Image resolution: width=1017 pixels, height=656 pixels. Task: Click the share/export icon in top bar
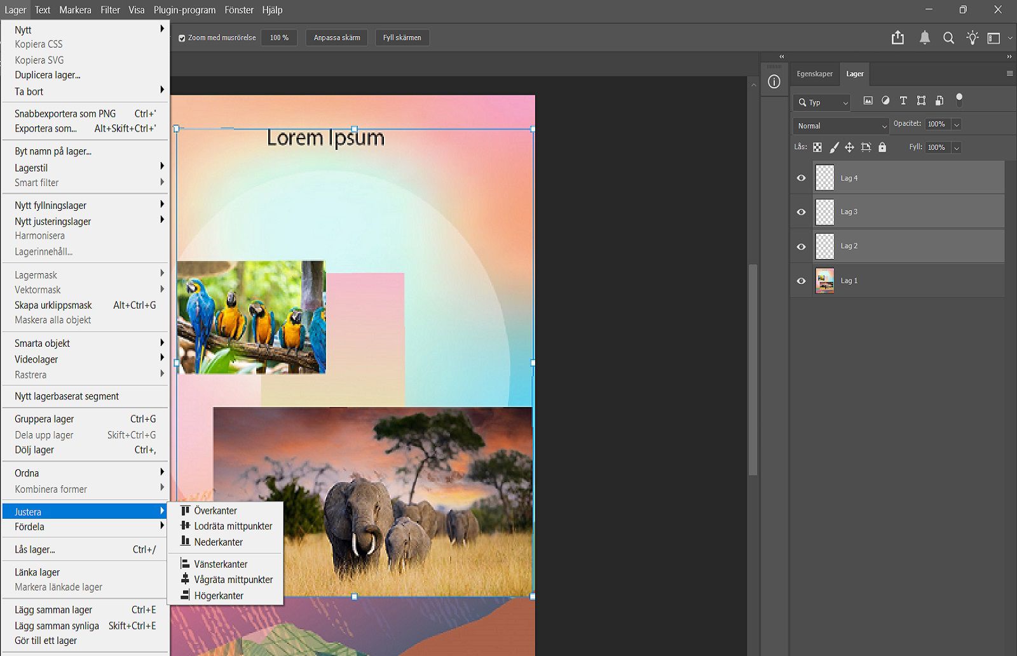tap(898, 38)
